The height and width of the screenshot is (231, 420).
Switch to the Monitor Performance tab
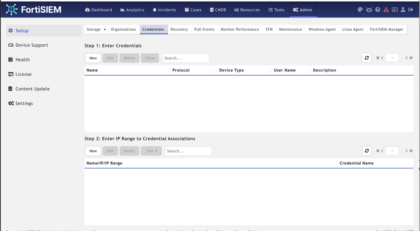pos(240,29)
